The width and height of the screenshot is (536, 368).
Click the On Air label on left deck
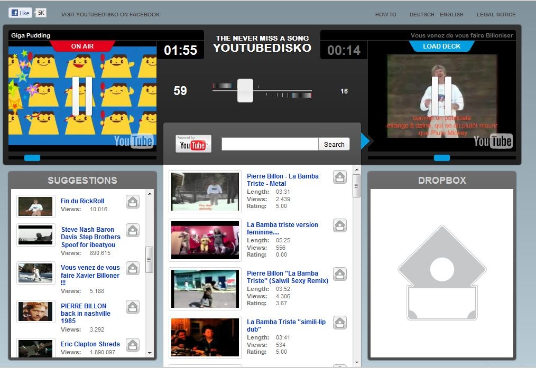coord(82,46)
